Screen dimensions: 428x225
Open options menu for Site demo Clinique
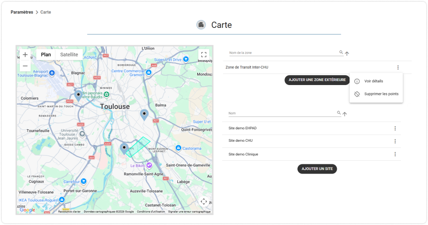(395, 154)
